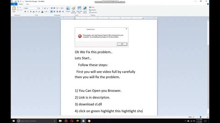Open Replace in the Editing group

pyautogui.click(x=93, y=10)
